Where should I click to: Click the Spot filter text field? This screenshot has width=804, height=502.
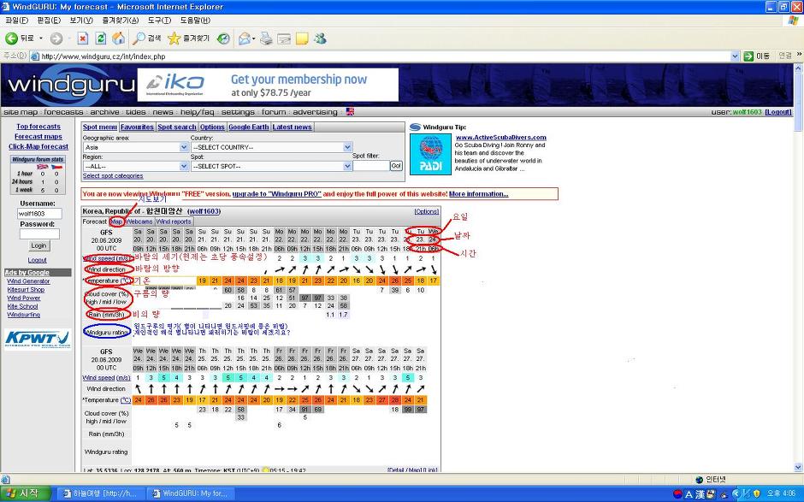click(x=371, y=166)
